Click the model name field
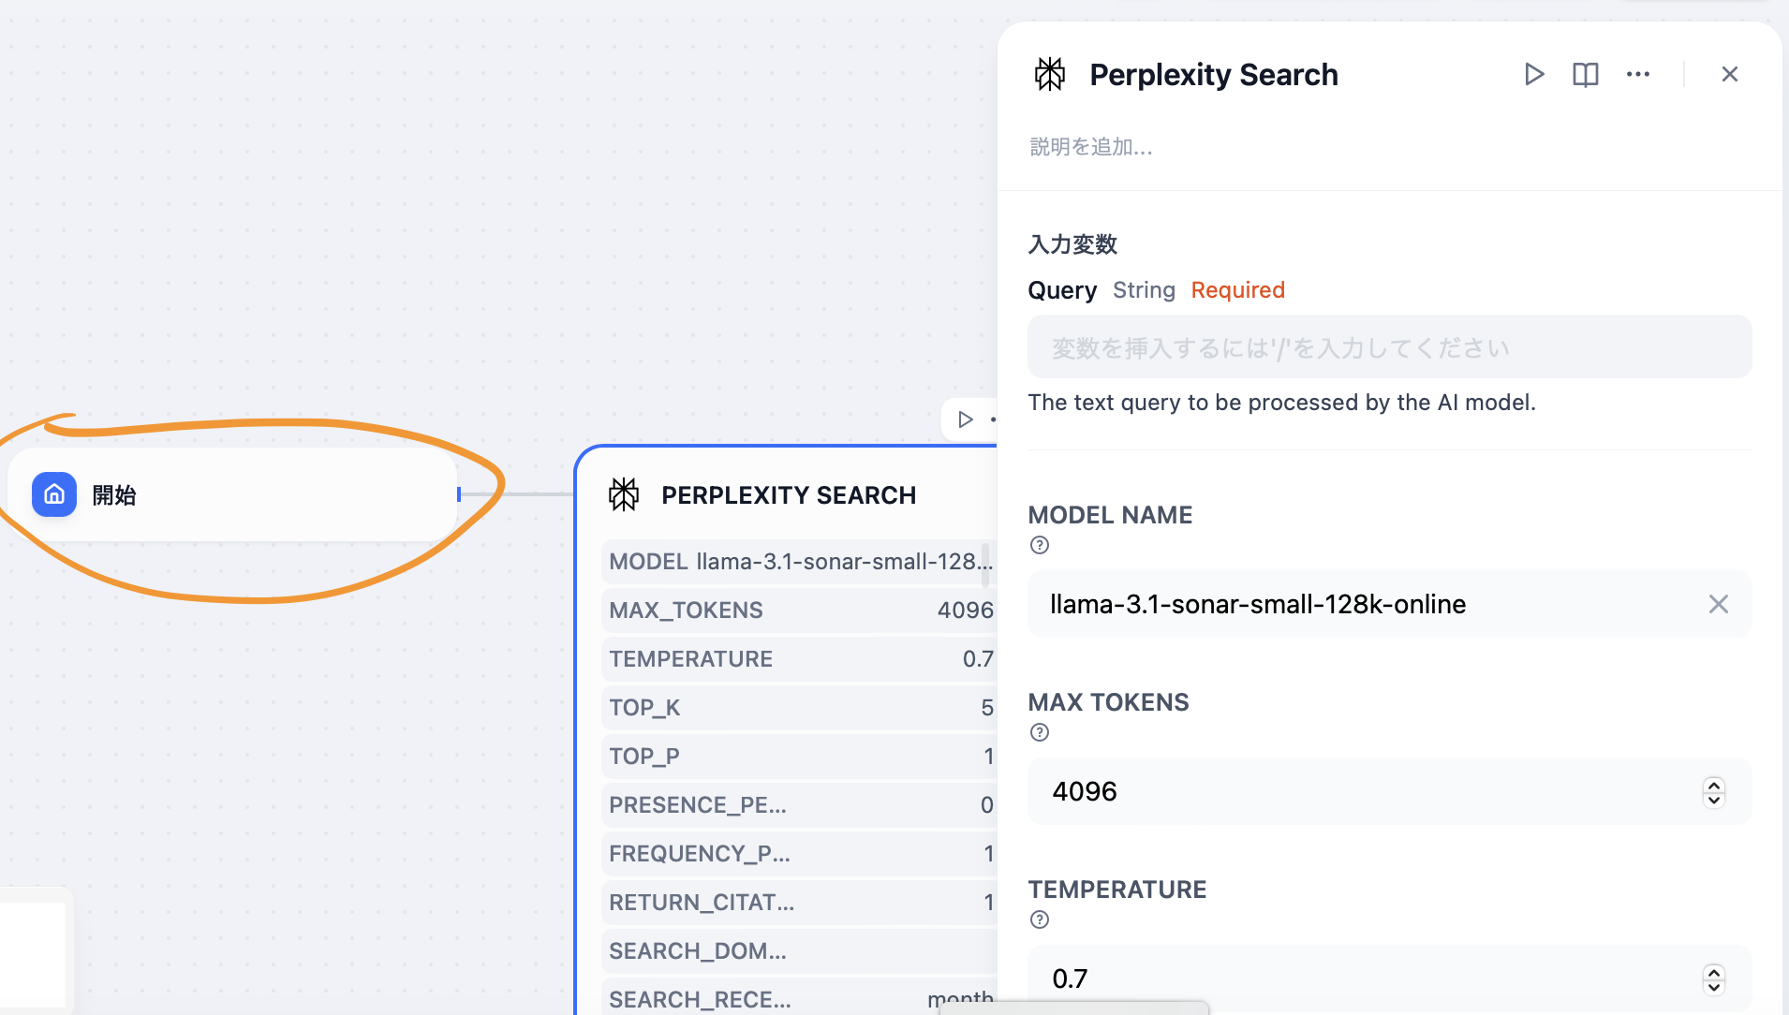Viewport: 1789px width, 1015px height. (1389, 604)
